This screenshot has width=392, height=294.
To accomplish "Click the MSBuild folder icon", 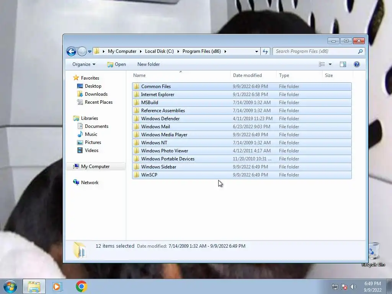I will [137, 103].
